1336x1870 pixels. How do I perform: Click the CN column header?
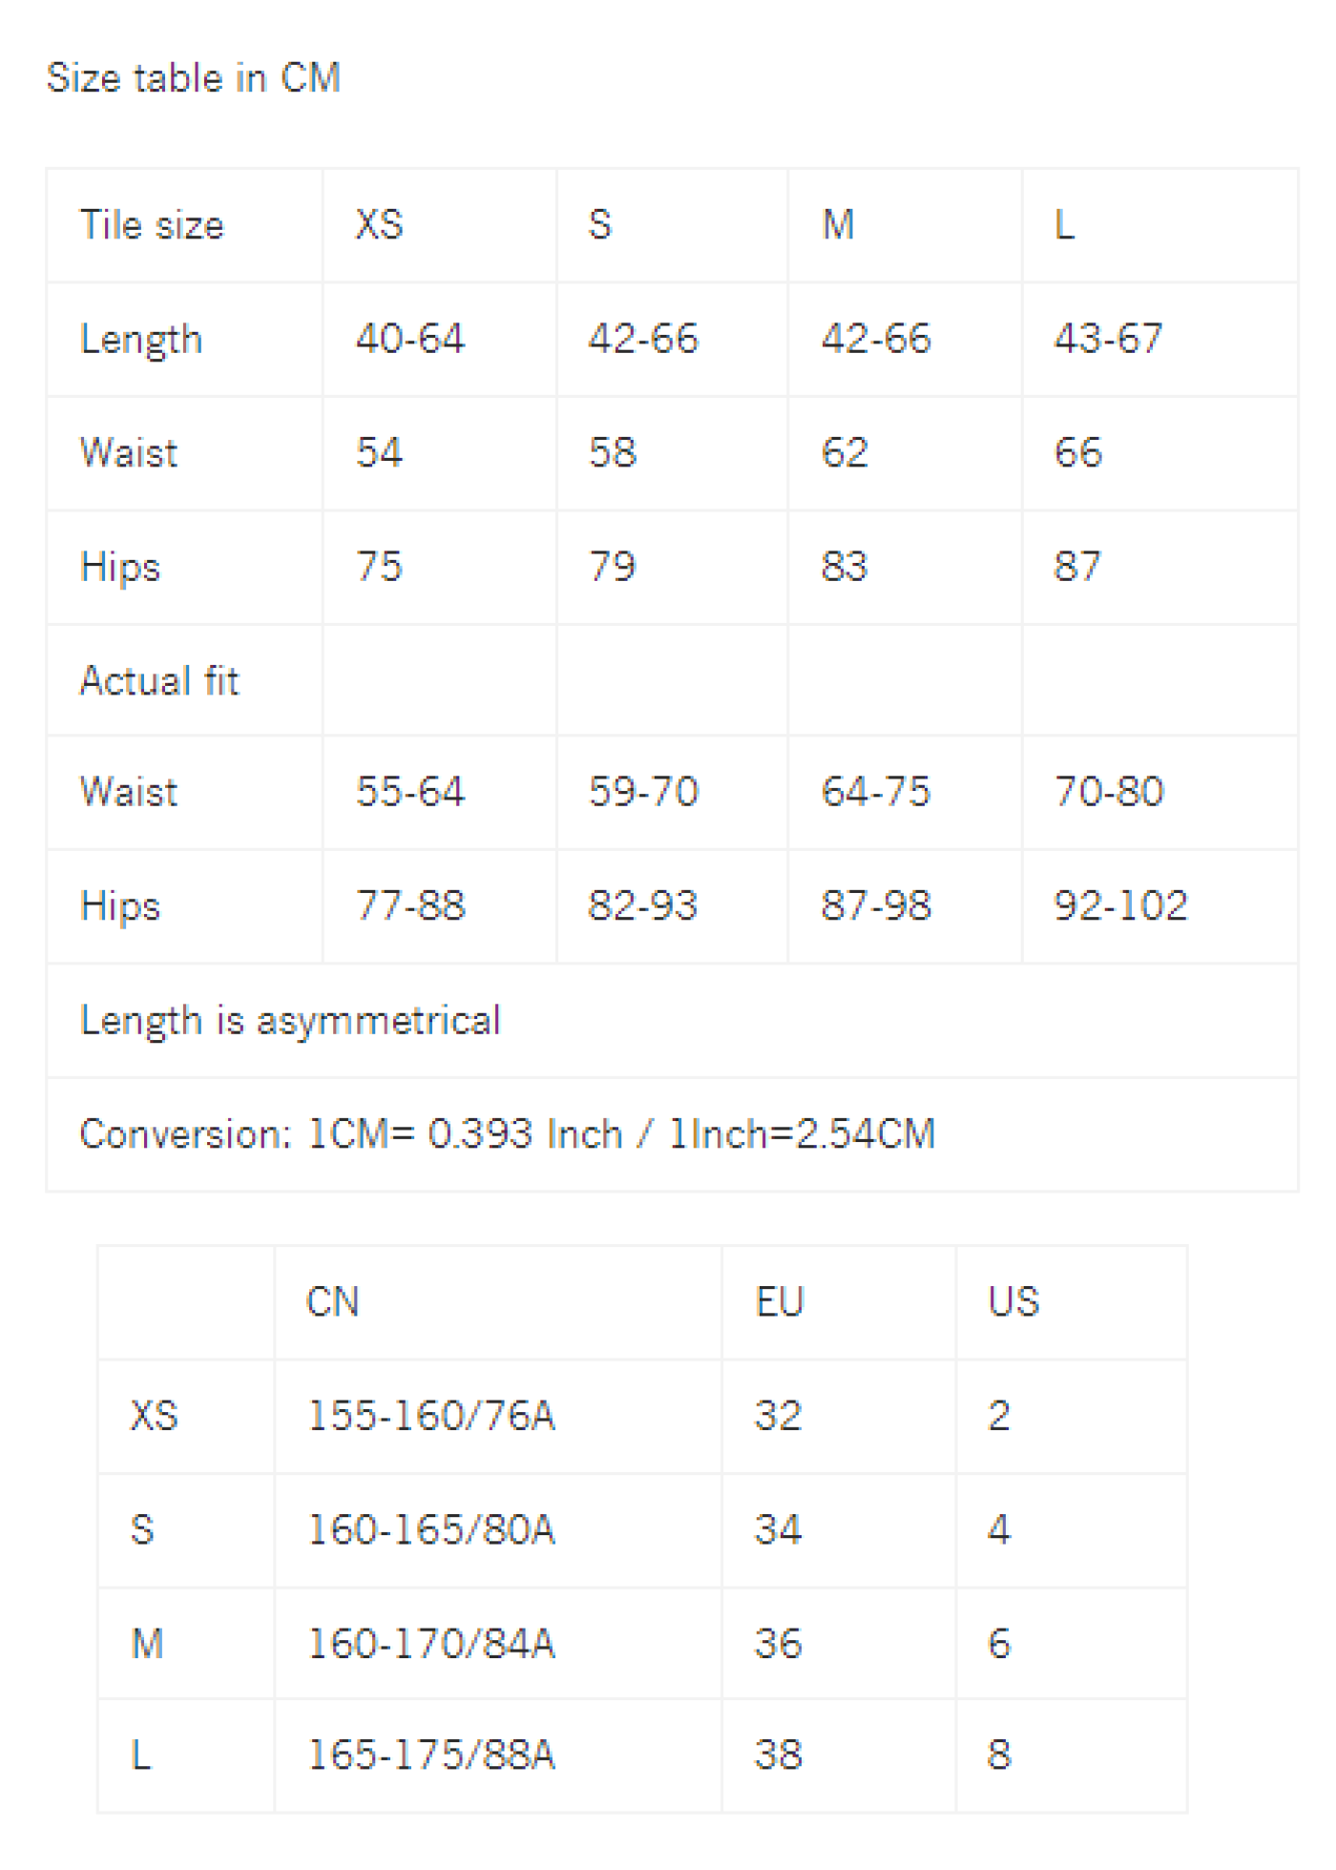click(x=498, y=1302)
